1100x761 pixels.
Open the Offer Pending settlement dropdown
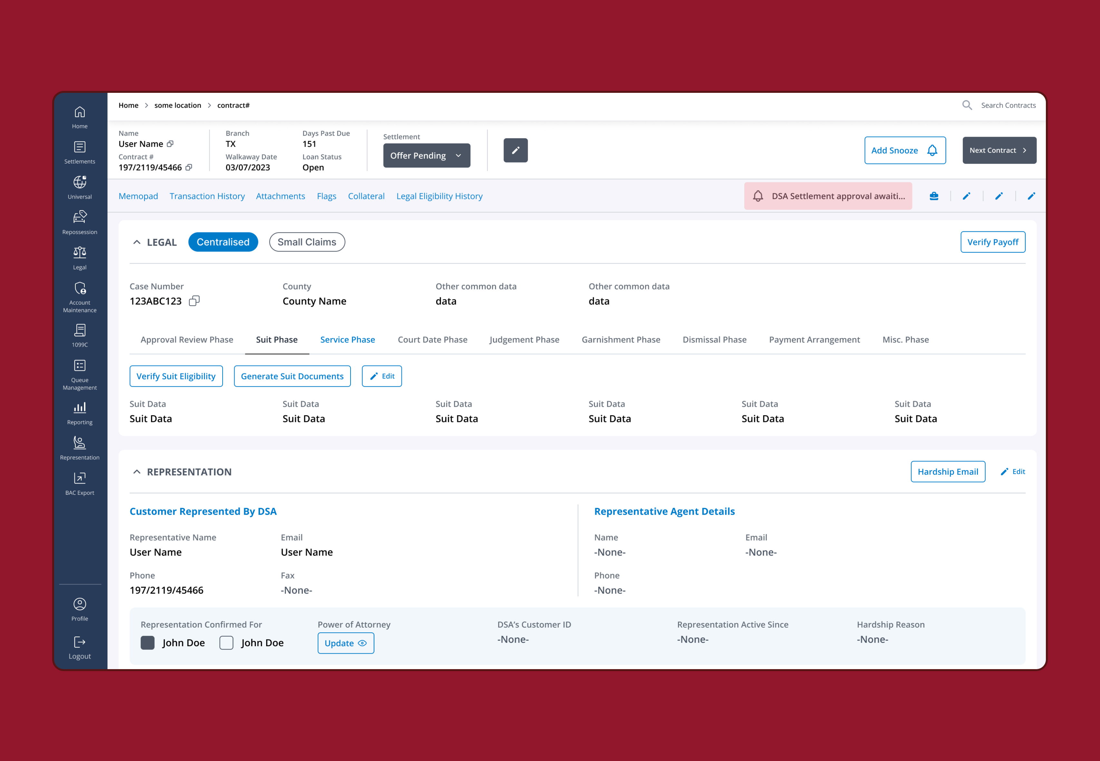[426, 155]
